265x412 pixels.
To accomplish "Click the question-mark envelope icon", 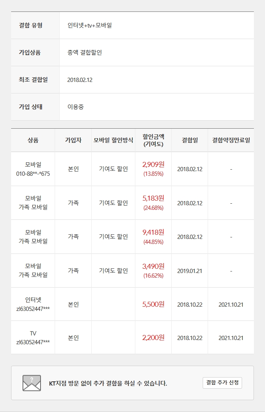I will click(32, 383).
